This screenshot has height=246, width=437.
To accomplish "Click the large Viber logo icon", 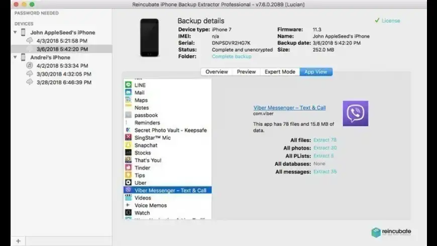I will (x=355, y=113).
